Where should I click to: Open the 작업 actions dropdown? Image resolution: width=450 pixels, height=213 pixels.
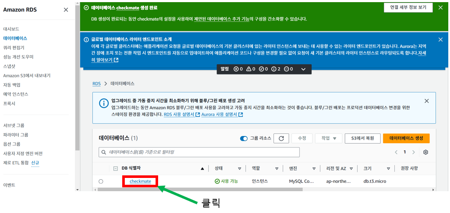328,138
